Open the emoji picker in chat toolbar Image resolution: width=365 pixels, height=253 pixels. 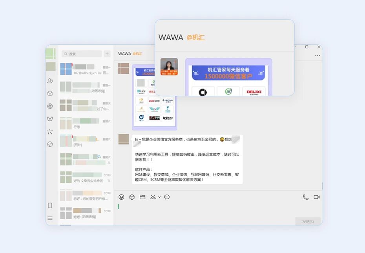coord(121,197)
